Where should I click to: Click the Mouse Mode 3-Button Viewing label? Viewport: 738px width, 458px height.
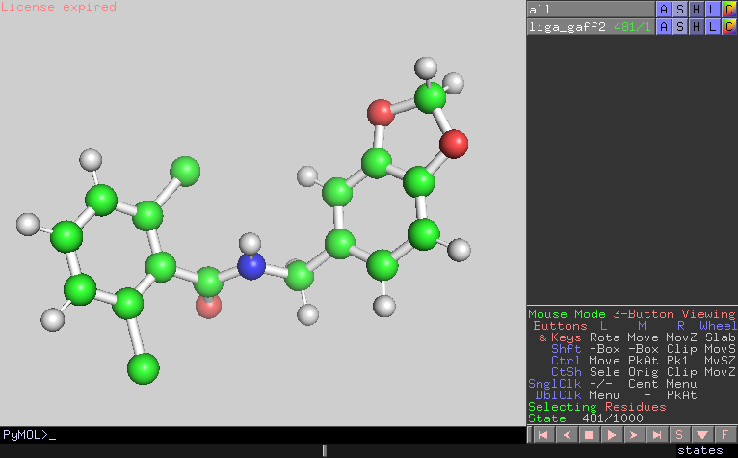[631, 314]
